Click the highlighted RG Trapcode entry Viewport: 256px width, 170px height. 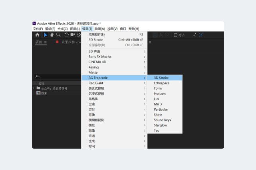pyautogui.click(x=114, y=78)
